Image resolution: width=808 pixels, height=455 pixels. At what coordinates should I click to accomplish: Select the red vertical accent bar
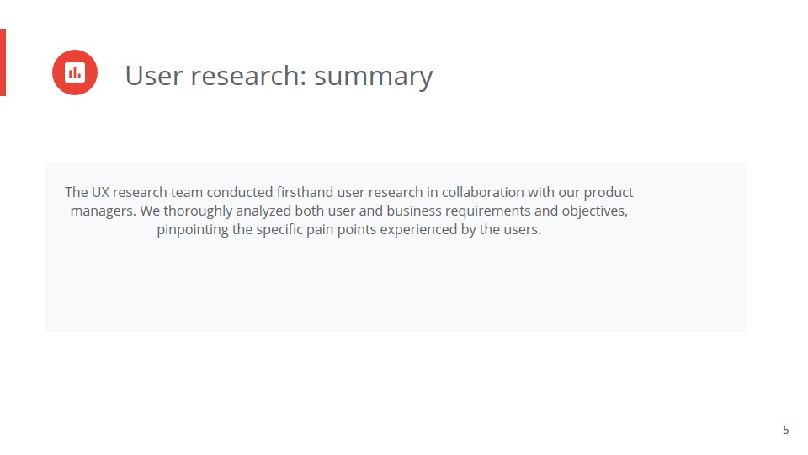(3, 62)
